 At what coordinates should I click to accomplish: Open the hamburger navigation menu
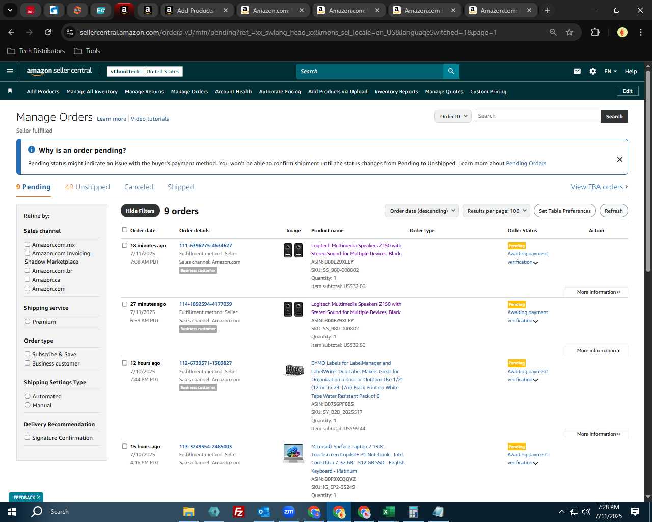click(9, 71)
